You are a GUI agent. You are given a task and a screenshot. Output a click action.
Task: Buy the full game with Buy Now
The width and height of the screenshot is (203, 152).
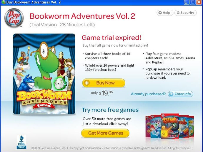(x=104, y=83)
